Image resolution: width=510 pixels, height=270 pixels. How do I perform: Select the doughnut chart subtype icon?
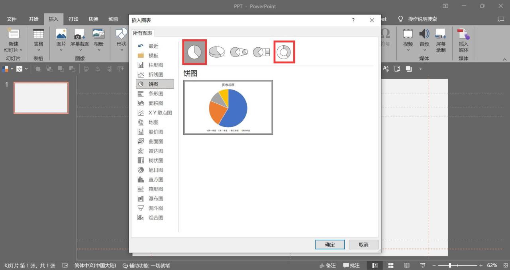tap(284, 52)
